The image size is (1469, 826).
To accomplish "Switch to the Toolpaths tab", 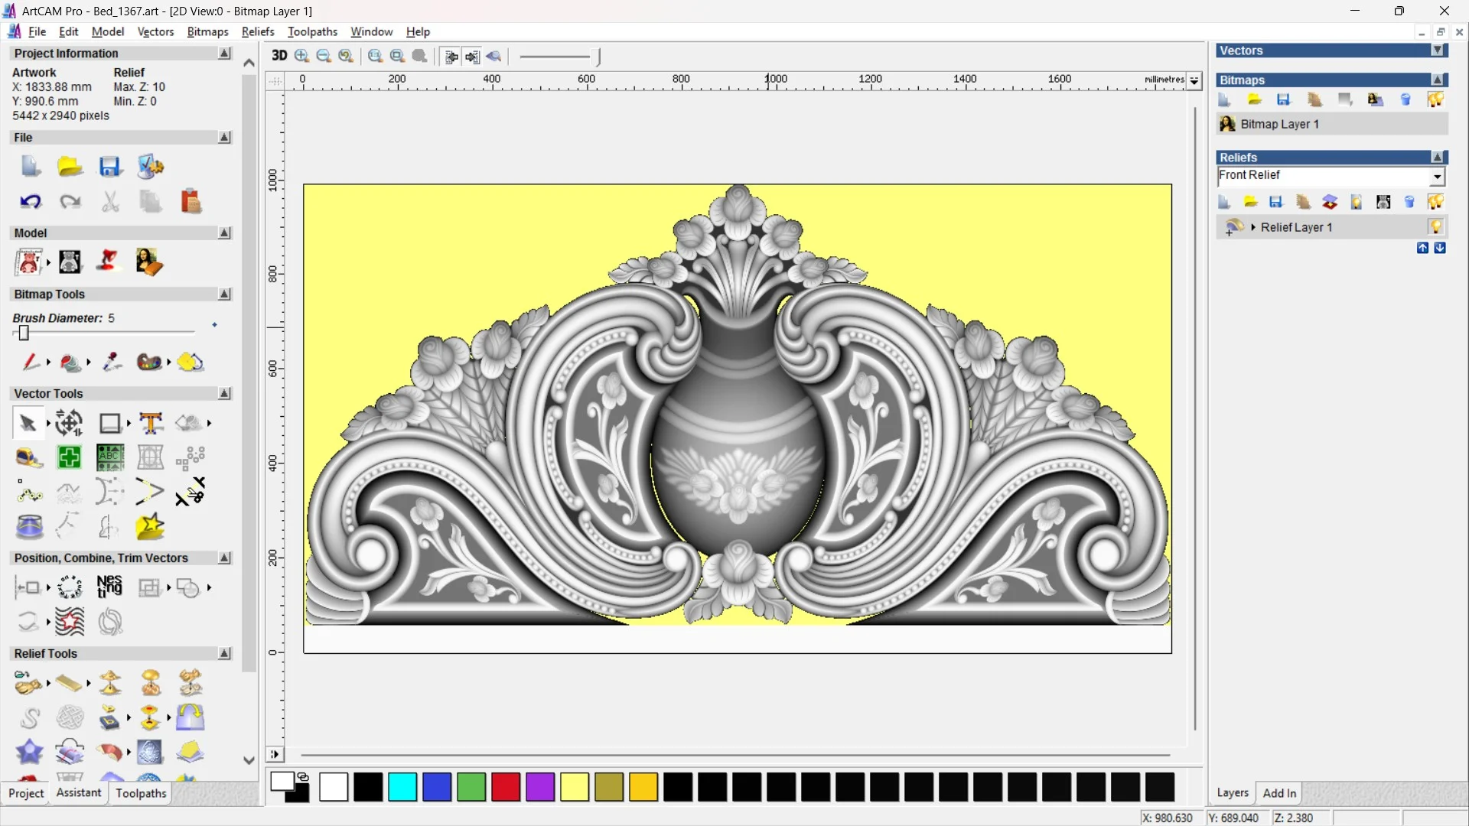I will [x=141, y=793].
